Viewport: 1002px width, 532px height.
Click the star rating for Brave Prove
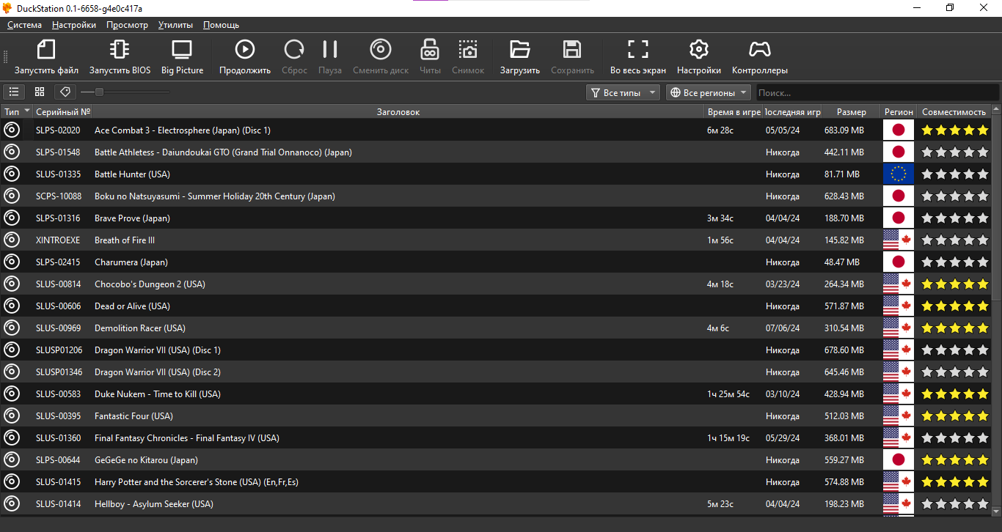pos(955,218)
